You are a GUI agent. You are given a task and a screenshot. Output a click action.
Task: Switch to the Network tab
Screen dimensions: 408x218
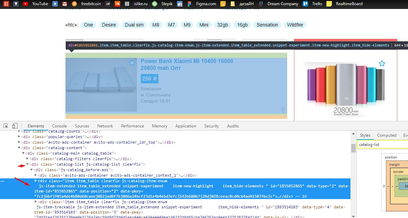tap(105, 126)
